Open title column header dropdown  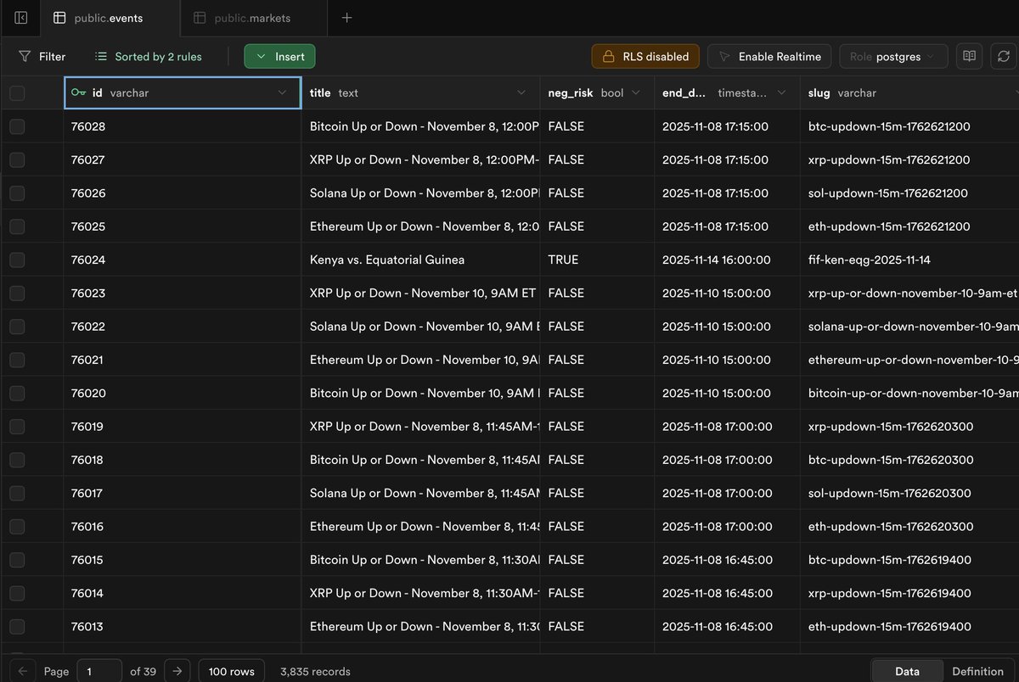(521, 92)
